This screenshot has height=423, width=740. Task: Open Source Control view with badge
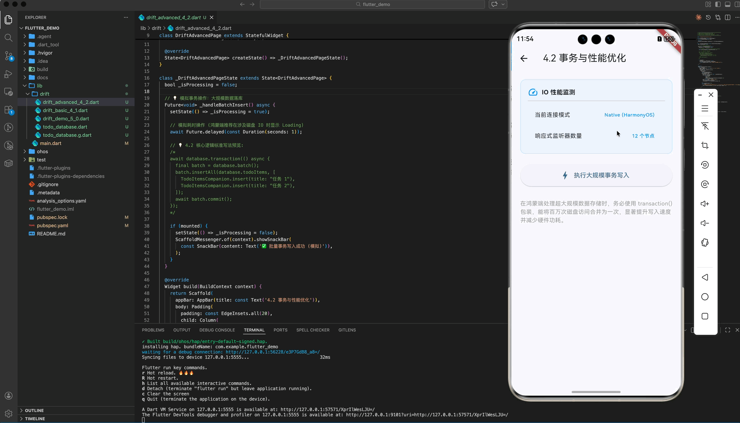pos(8,56)
